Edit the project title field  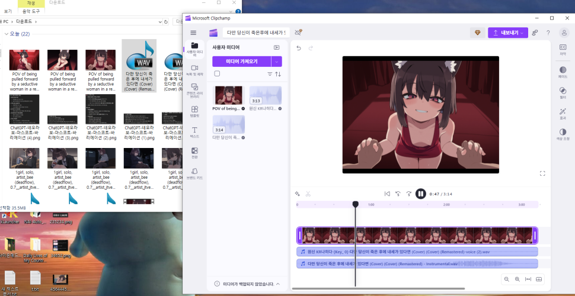pos(256,33)
